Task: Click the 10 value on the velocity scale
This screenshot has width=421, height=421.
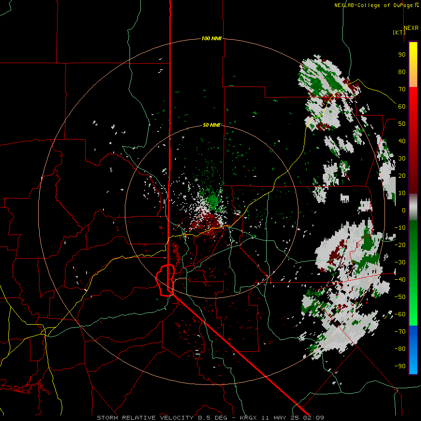Action: tap(402, 193)
